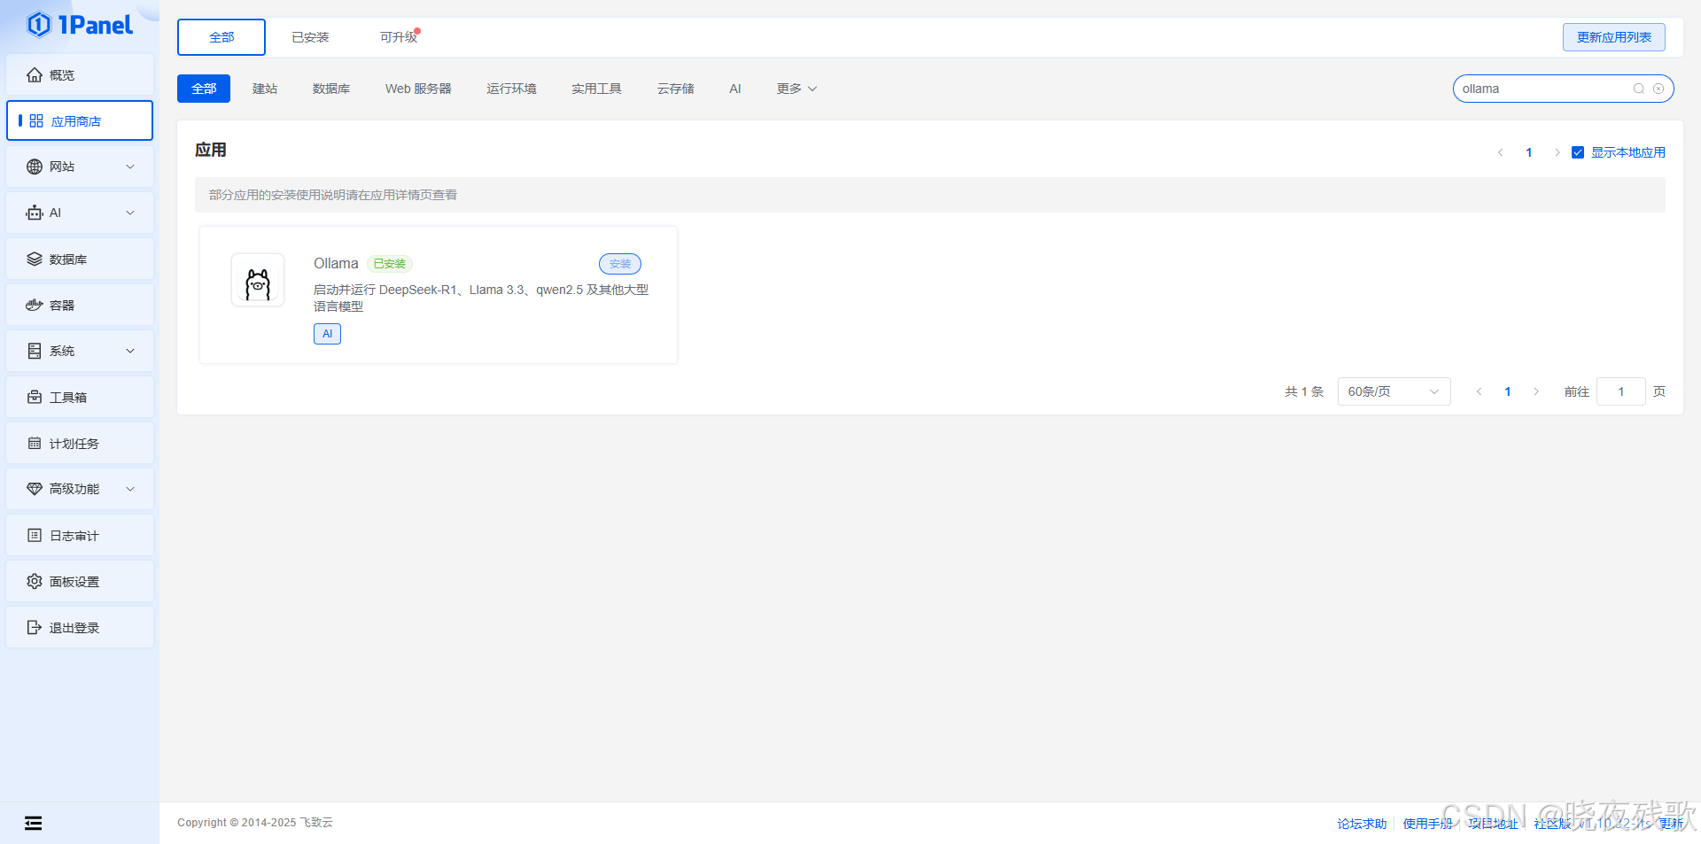Screen dimensions: 1701x844
Task: Open the 工具箱 toolbox icon
Action: (x=35, y=397)
